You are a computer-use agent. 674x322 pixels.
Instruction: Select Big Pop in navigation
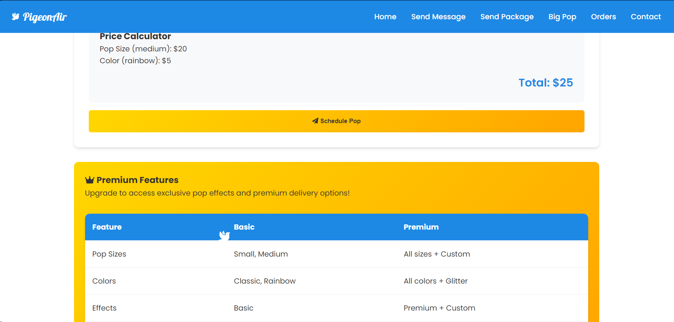(562, 17)
